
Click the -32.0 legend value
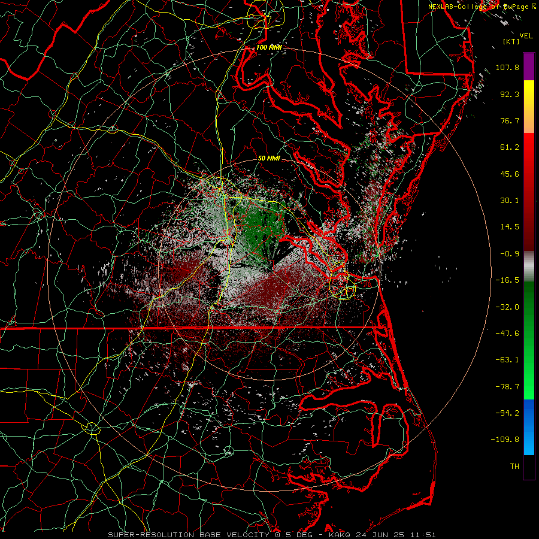pos(507,307)
